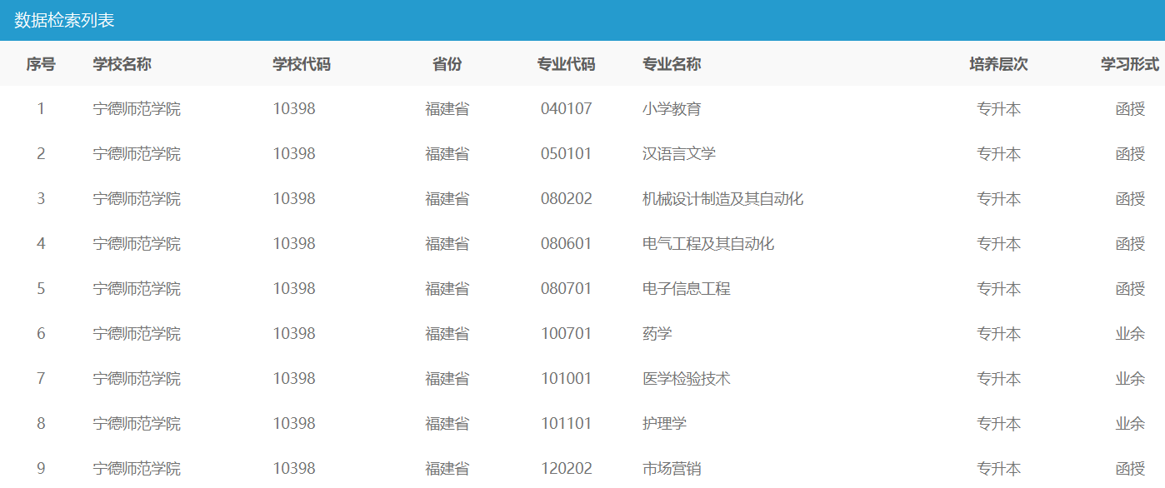1165x488 pixels.
Task: Click 专升本 in the 机械设计制造及其自动化 row
Action: pyautogui.click(x=998, y=199)
